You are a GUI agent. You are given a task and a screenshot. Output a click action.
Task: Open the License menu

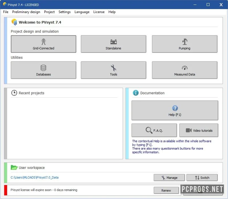[x=99, y=12]
